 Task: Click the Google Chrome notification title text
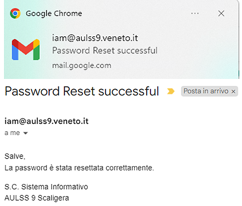coord(54,13)
